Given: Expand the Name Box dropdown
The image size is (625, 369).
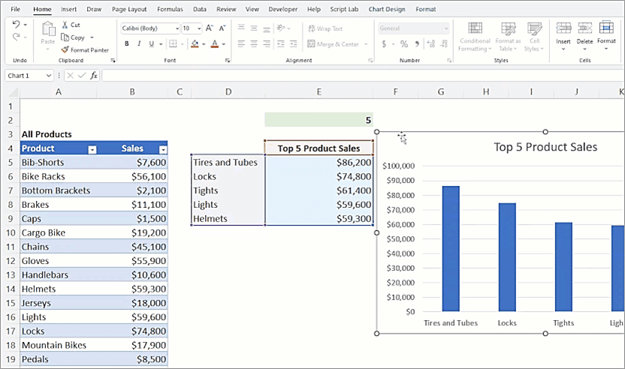Looking at the screenshot, I should [x=48, y=76].
